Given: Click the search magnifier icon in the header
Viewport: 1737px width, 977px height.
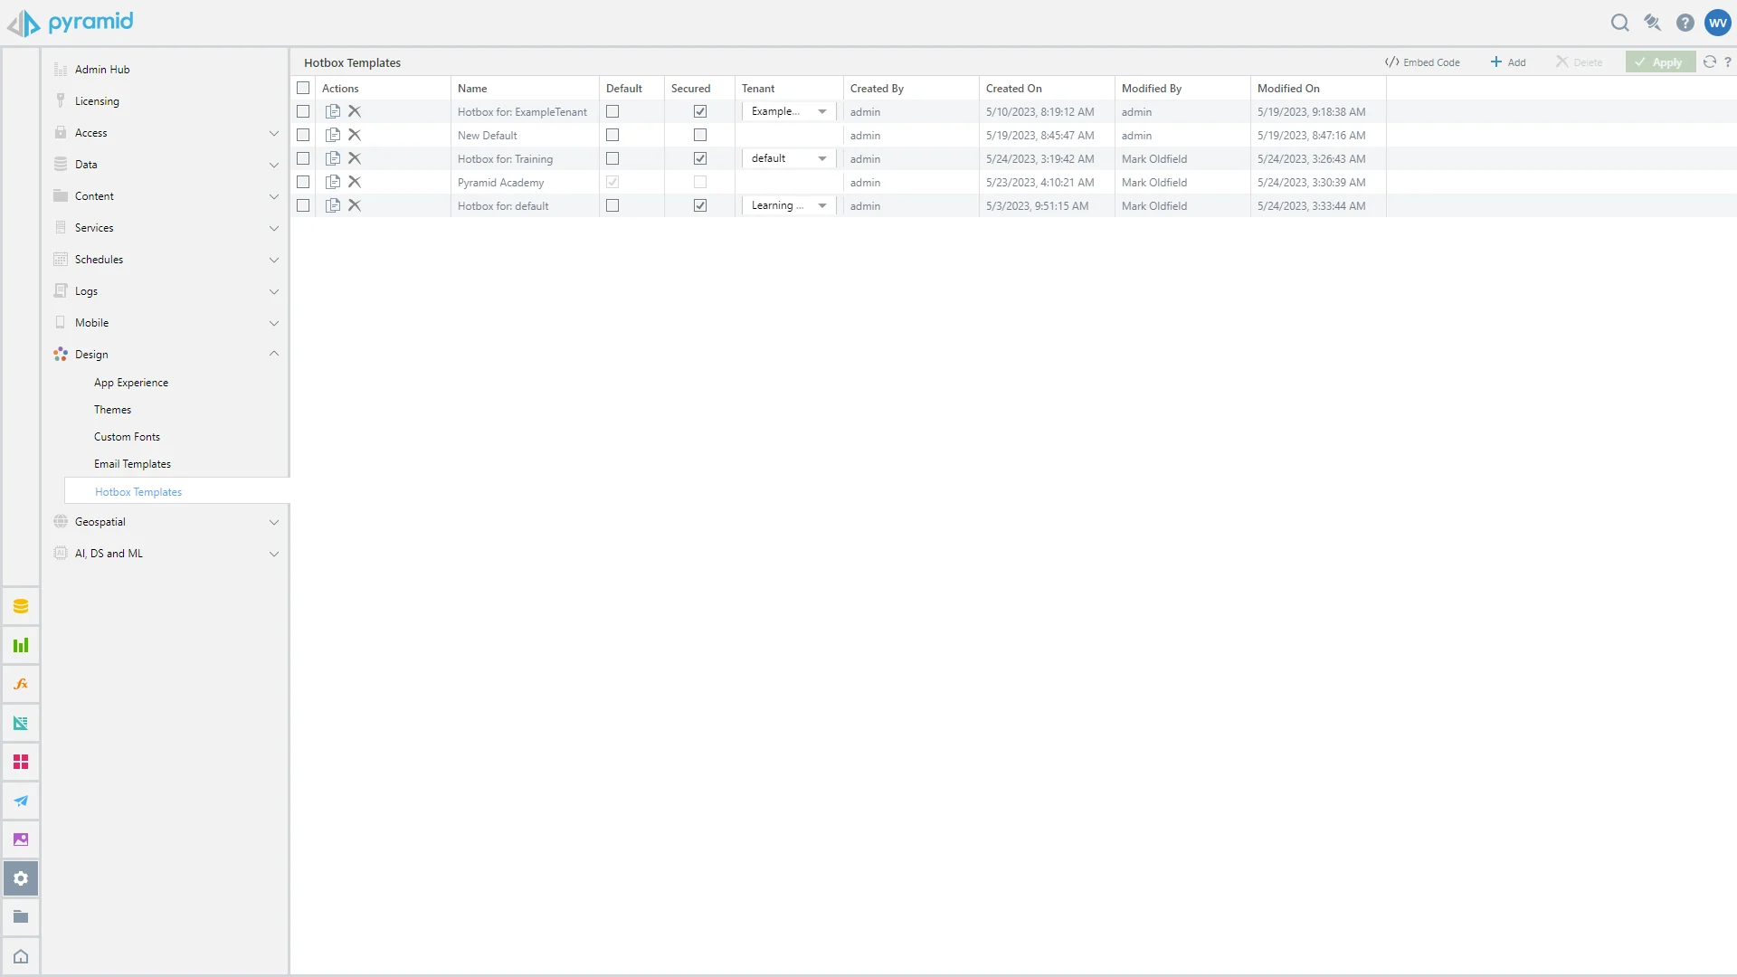Looking at the screenshot, I should tap(1619, 23).
